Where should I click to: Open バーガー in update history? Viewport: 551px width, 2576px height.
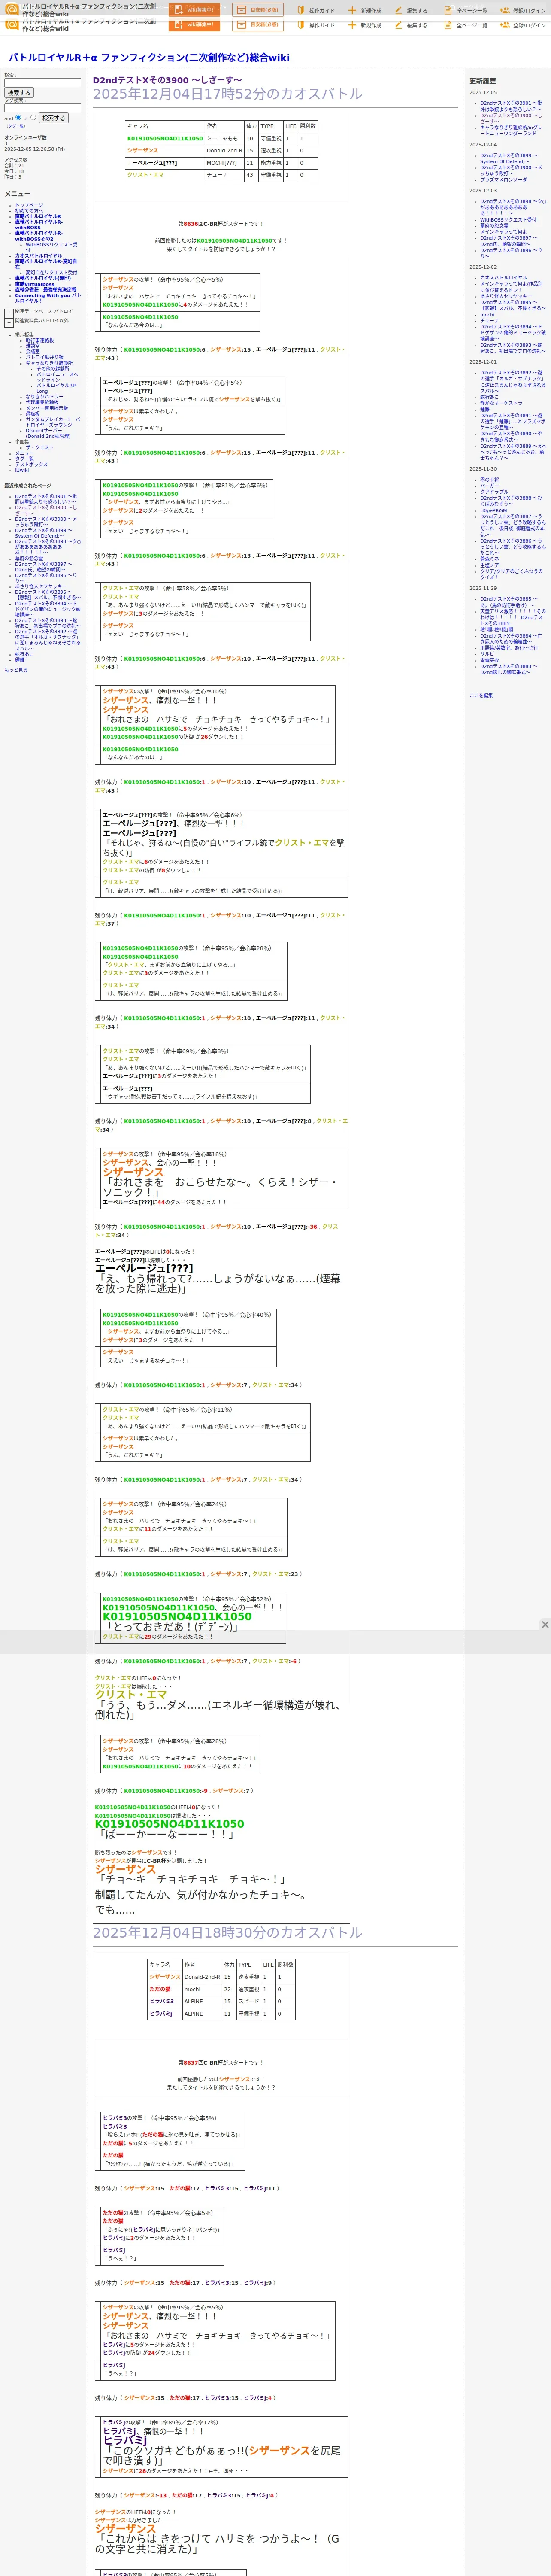coord(489,486)
